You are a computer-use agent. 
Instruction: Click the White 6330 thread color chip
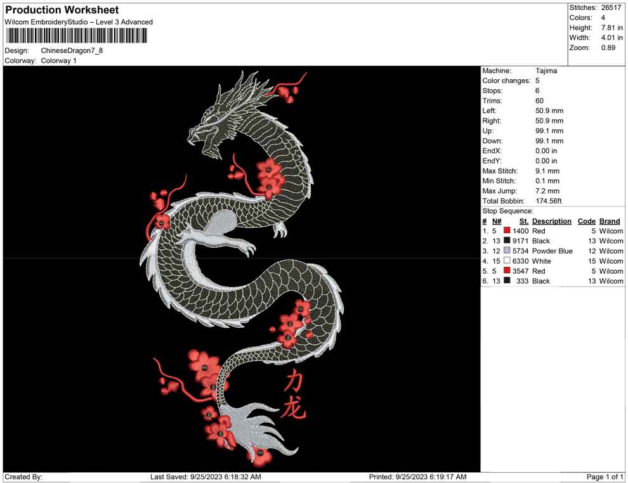(x=506, y=261)
